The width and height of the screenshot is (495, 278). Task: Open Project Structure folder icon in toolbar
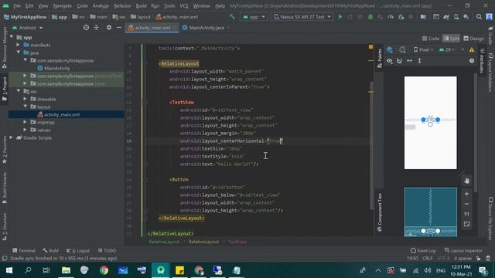point(423,17)
